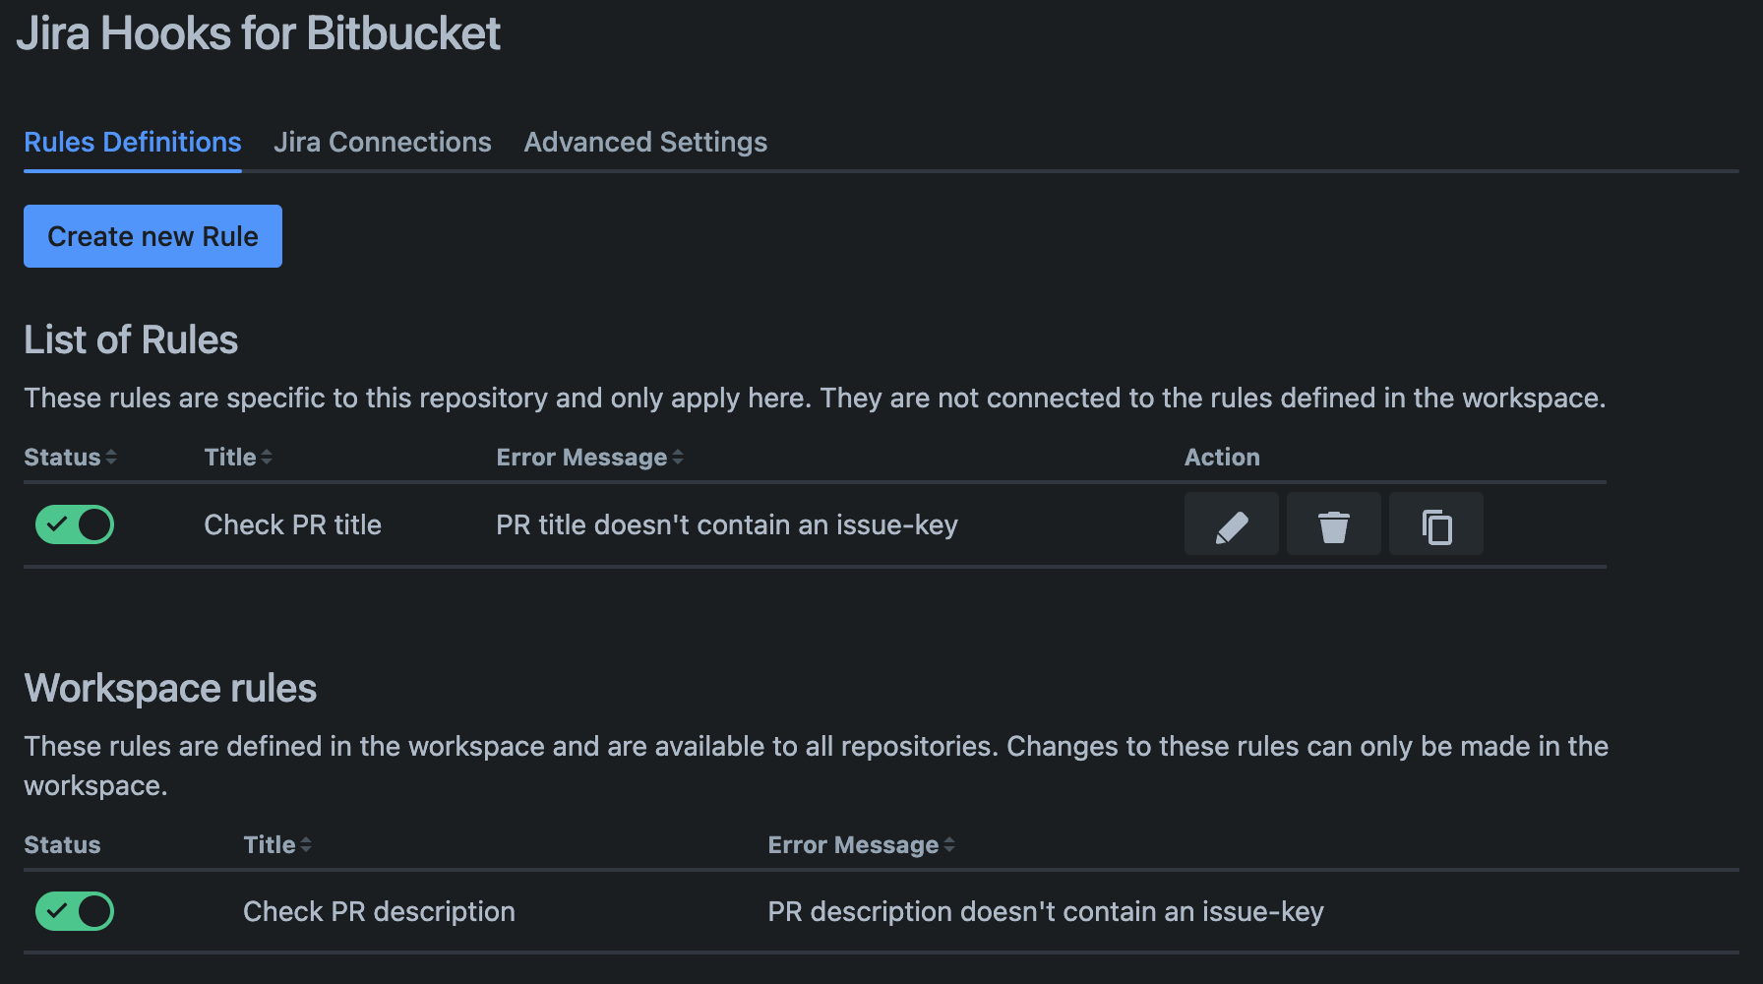Click the Create new Rule button
This screenshot has height=984, width=1763.
pos(152,236)
